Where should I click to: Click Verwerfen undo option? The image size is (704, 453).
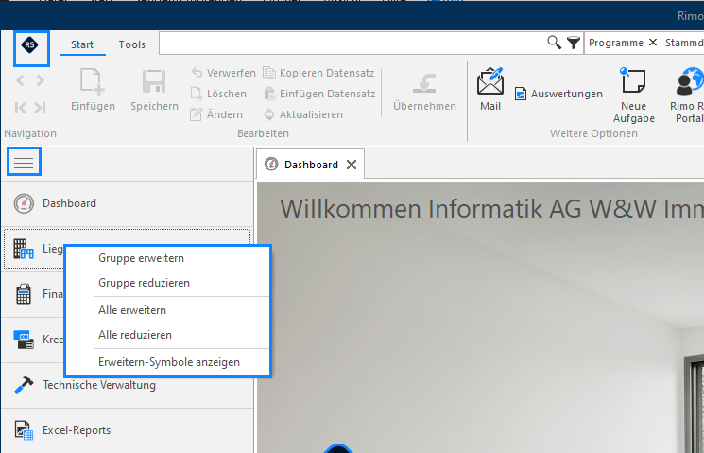(x=223, y=73)
